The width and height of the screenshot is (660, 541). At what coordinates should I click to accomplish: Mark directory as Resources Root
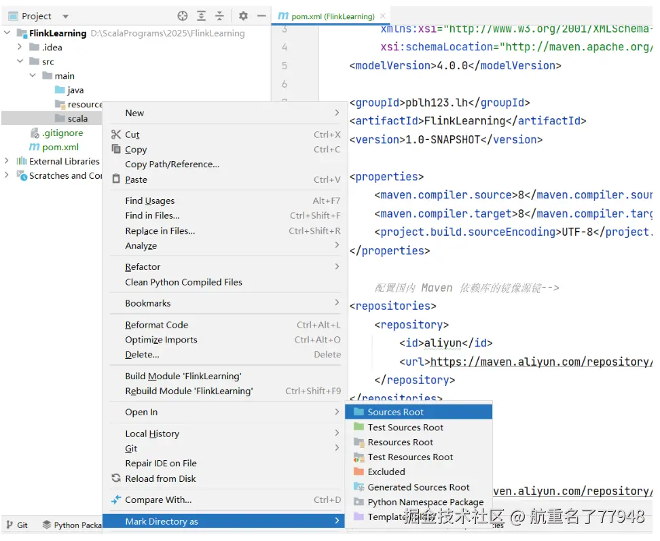(419, 442)
